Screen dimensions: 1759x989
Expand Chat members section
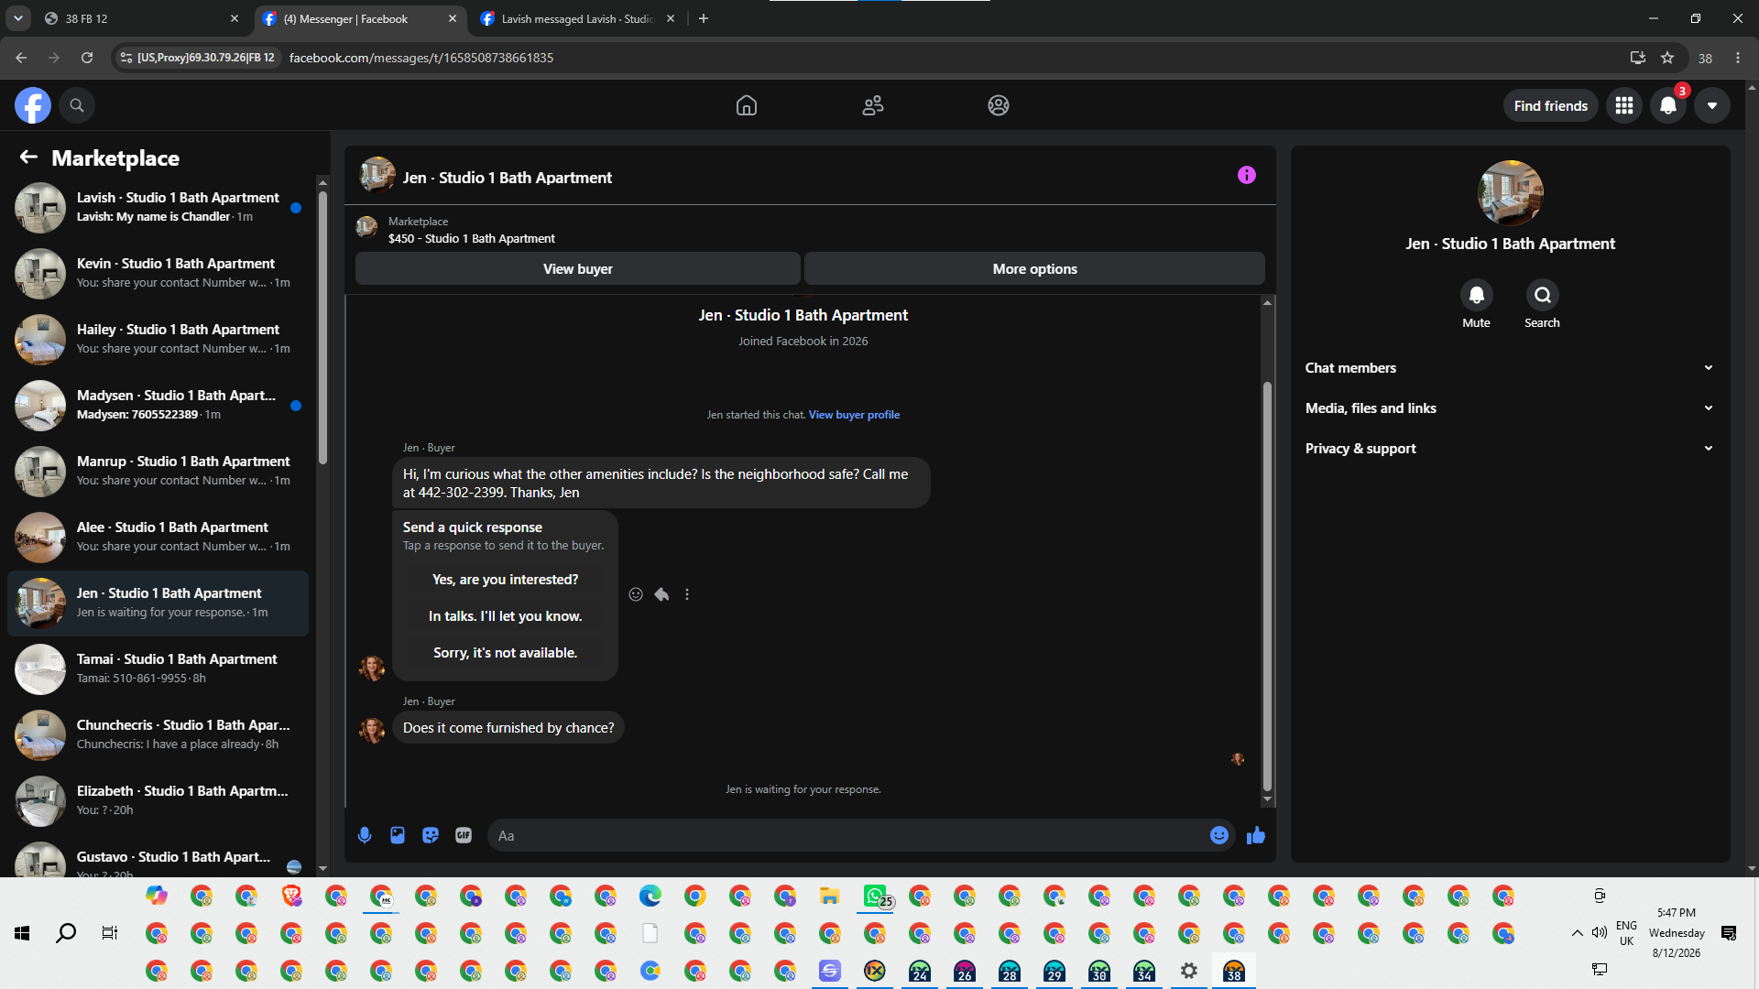click(1510, 368)
